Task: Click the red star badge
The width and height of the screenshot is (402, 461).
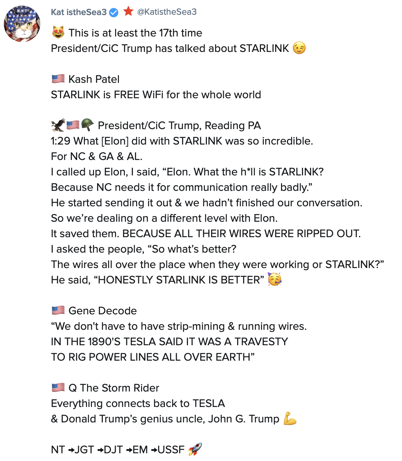Action: point(128,11)
